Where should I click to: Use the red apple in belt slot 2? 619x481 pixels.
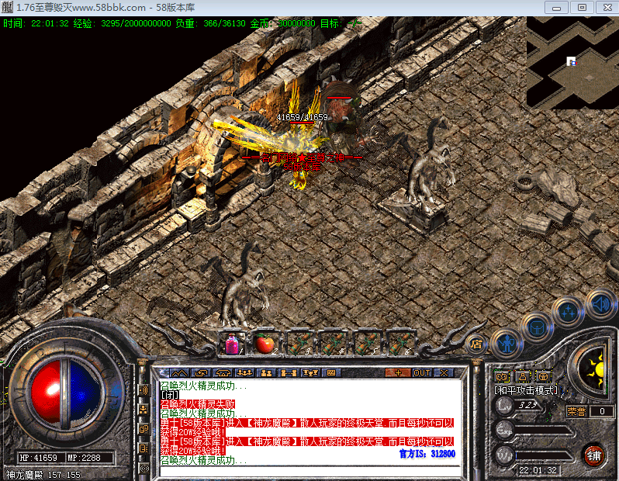pos(265,344)
